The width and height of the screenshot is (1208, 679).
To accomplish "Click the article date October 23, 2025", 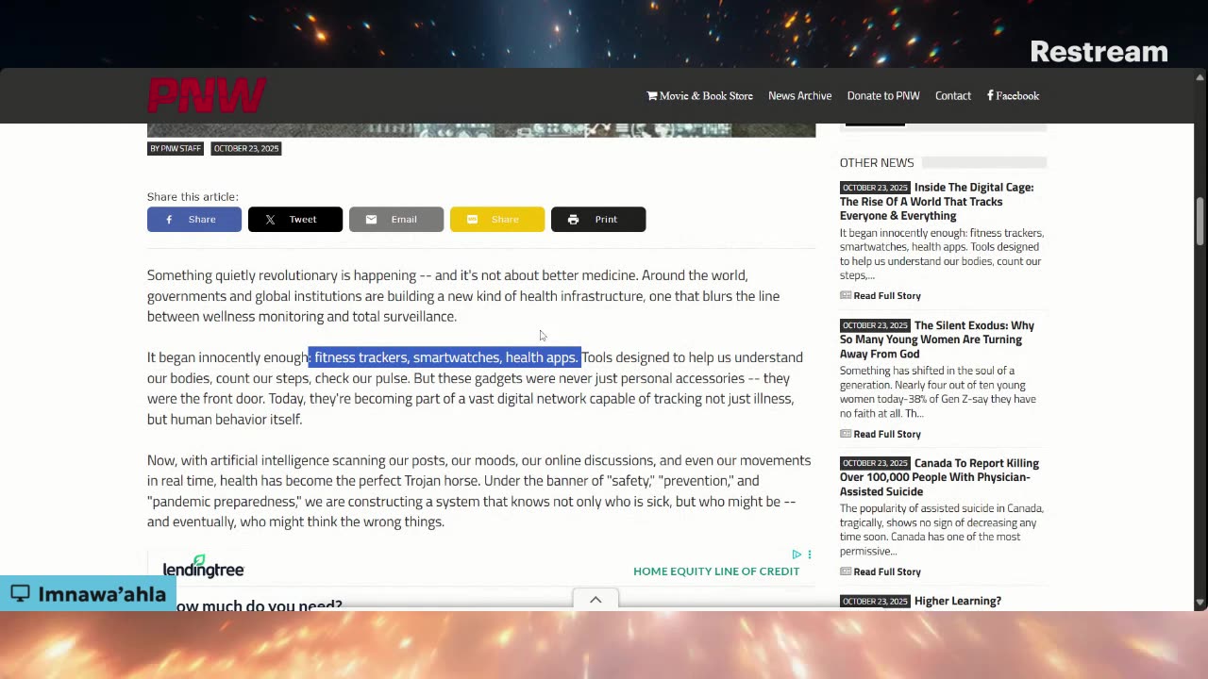I will [x=245, y=148].
